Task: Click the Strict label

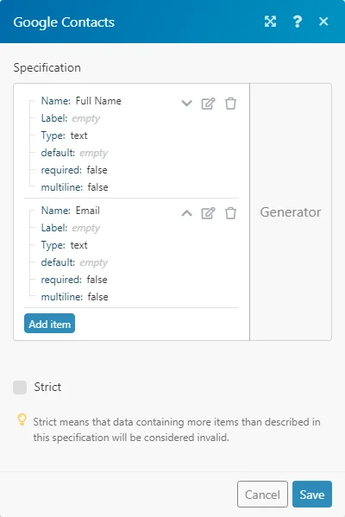Action: point(47,387)
